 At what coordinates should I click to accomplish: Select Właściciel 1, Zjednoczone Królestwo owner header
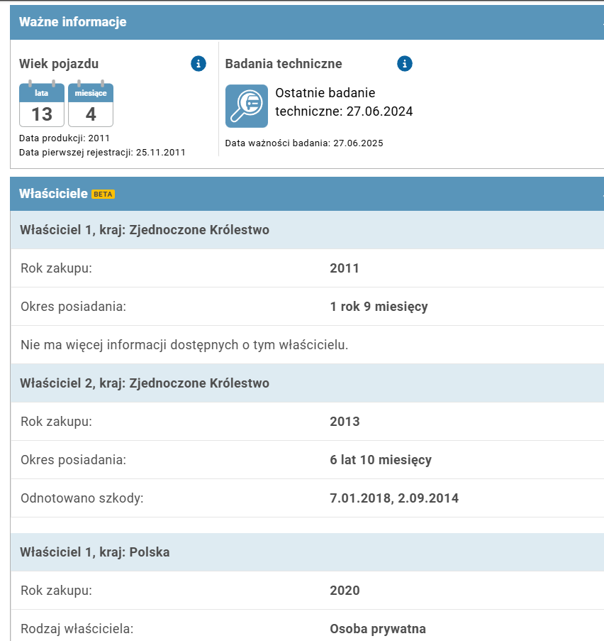pos(145,230)
